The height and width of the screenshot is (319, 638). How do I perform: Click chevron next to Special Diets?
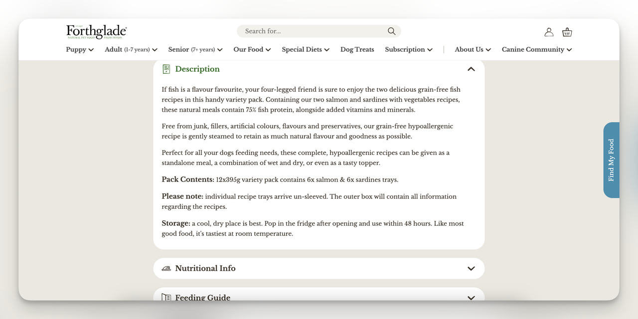326,50
